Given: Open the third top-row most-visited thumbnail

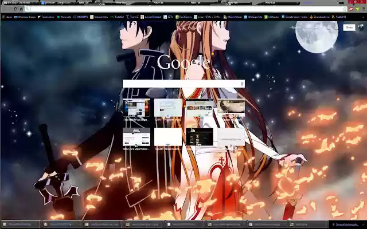Looking at the screenshot, I should coord(200,108).
